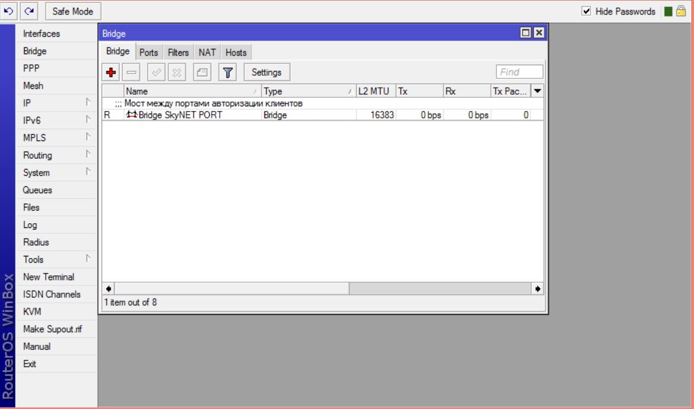Switch to the Hosts tab
This screenshot has height=409, width=694.
click(236, 53)
